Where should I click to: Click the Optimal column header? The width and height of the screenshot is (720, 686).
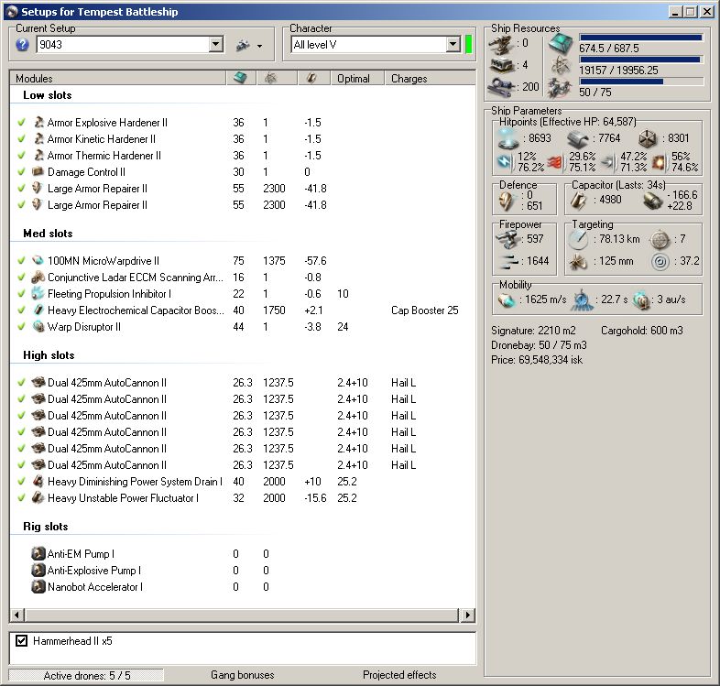coord(357,79)
